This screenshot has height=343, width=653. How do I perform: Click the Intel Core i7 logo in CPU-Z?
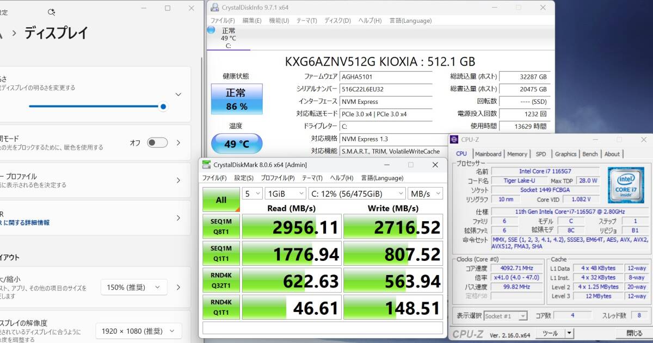[x=626, y=185]
